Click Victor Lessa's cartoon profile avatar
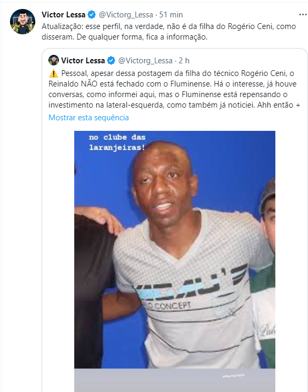308x392 pixels. 23,22
